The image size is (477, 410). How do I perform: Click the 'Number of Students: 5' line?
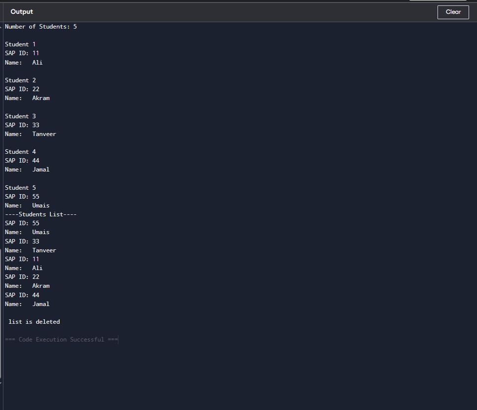point(40,27)
